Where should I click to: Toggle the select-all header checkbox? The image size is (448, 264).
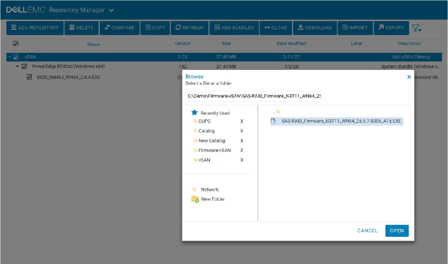[15, 44]
